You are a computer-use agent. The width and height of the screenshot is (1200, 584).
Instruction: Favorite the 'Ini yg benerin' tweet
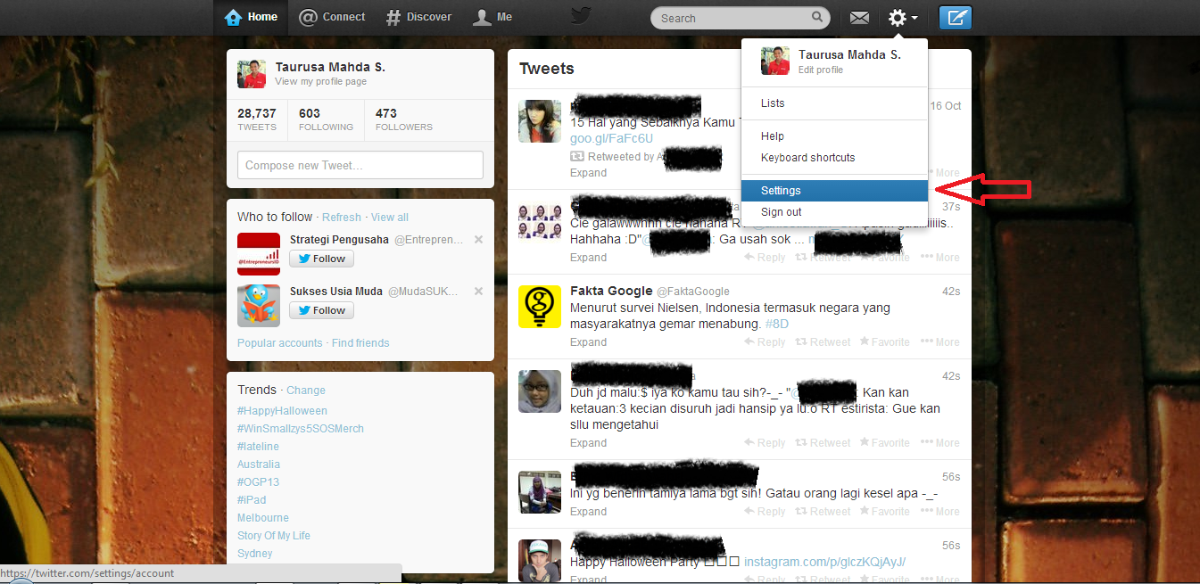[885, 512]
